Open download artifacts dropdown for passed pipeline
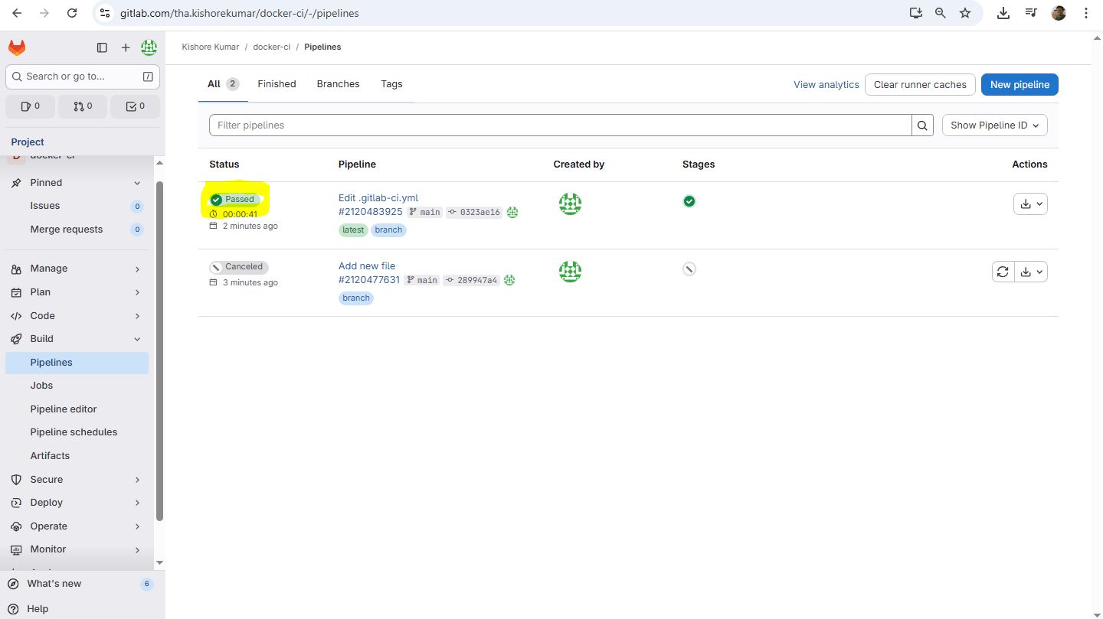 [1029, 204]
